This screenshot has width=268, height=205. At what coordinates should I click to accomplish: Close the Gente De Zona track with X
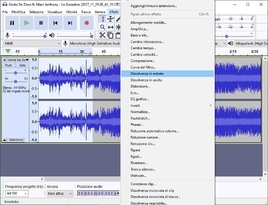[5, 60]
